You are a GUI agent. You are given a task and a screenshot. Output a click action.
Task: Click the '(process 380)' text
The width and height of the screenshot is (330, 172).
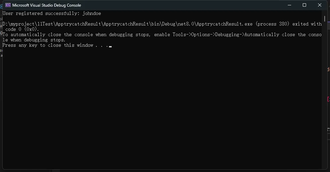click(x=273, y=24)
